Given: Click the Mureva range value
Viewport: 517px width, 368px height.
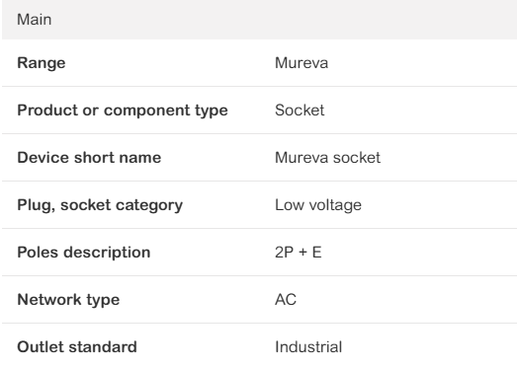Looking at the screenshot, I should pos(302,63).
